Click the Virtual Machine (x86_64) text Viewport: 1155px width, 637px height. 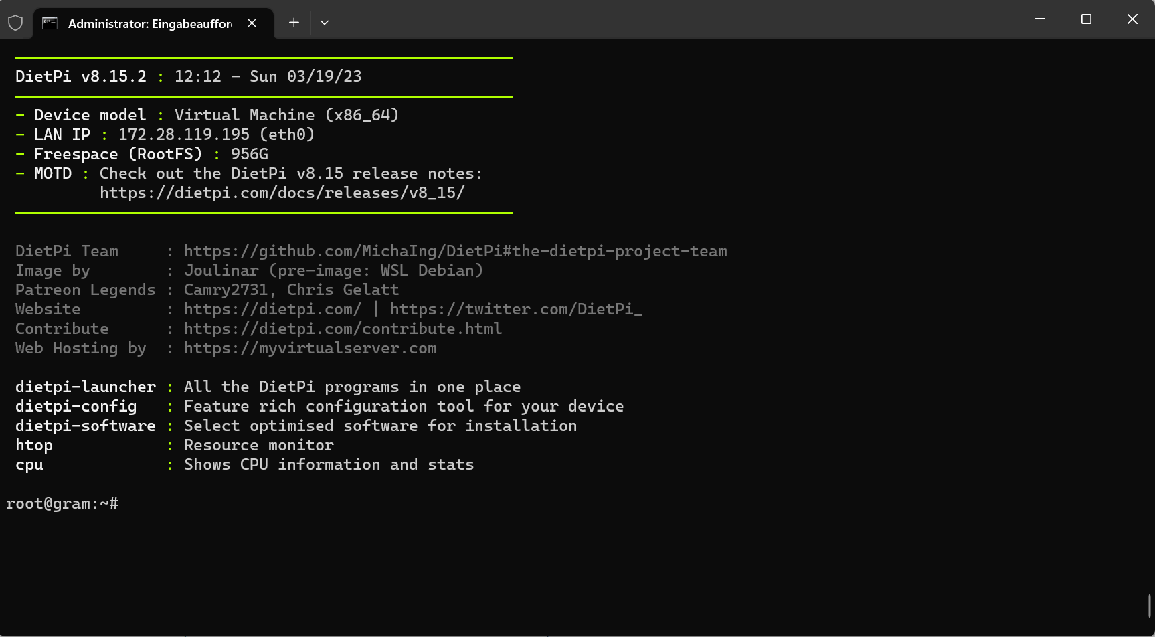tap(287, 115)
